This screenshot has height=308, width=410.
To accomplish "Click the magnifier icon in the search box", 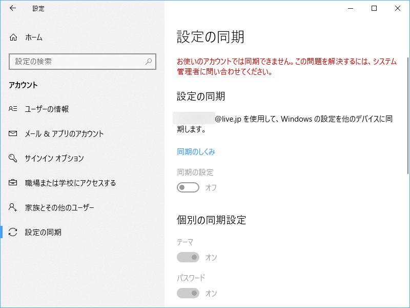I will [x=149, y=62].
